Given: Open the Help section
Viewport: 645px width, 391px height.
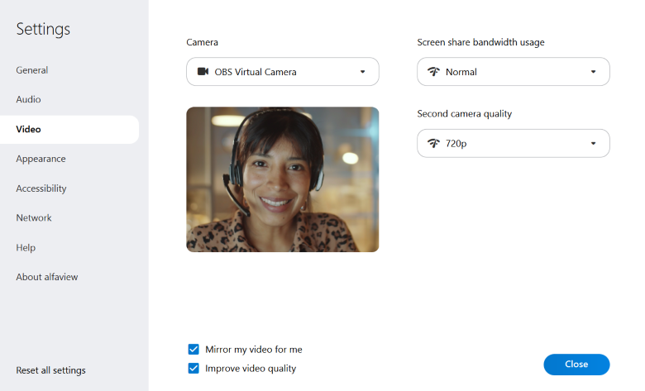Looking at the screenshot, I should coord(26,248).
